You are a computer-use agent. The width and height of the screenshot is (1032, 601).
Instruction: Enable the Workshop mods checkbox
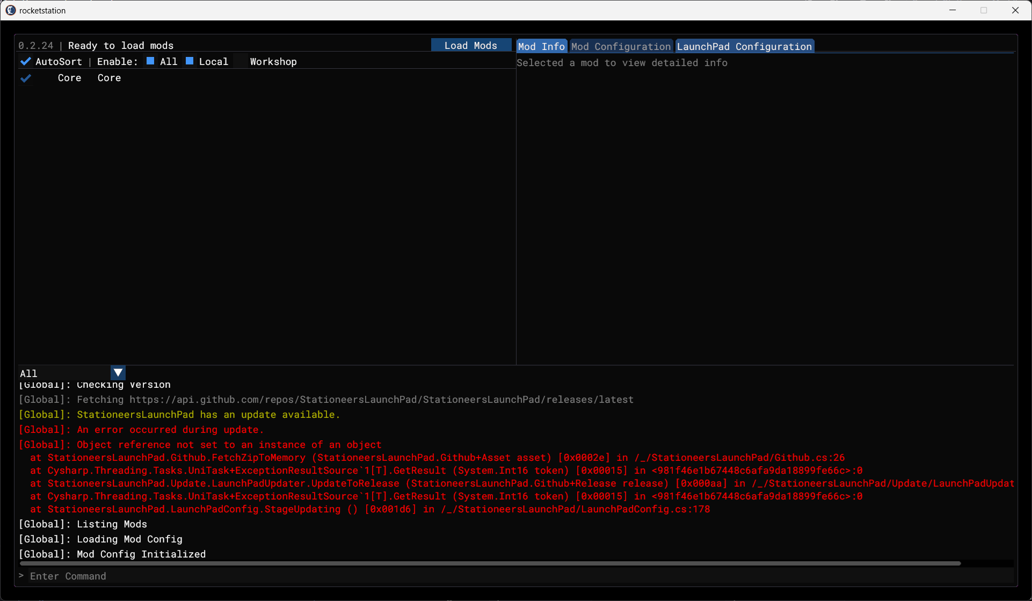click(x=241, y=62)
